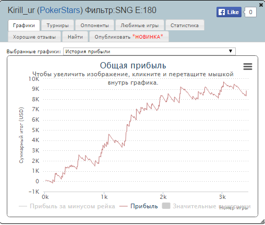265x225 pixels.
Task: Click the Facebook Like button
Action: point(229,12)
